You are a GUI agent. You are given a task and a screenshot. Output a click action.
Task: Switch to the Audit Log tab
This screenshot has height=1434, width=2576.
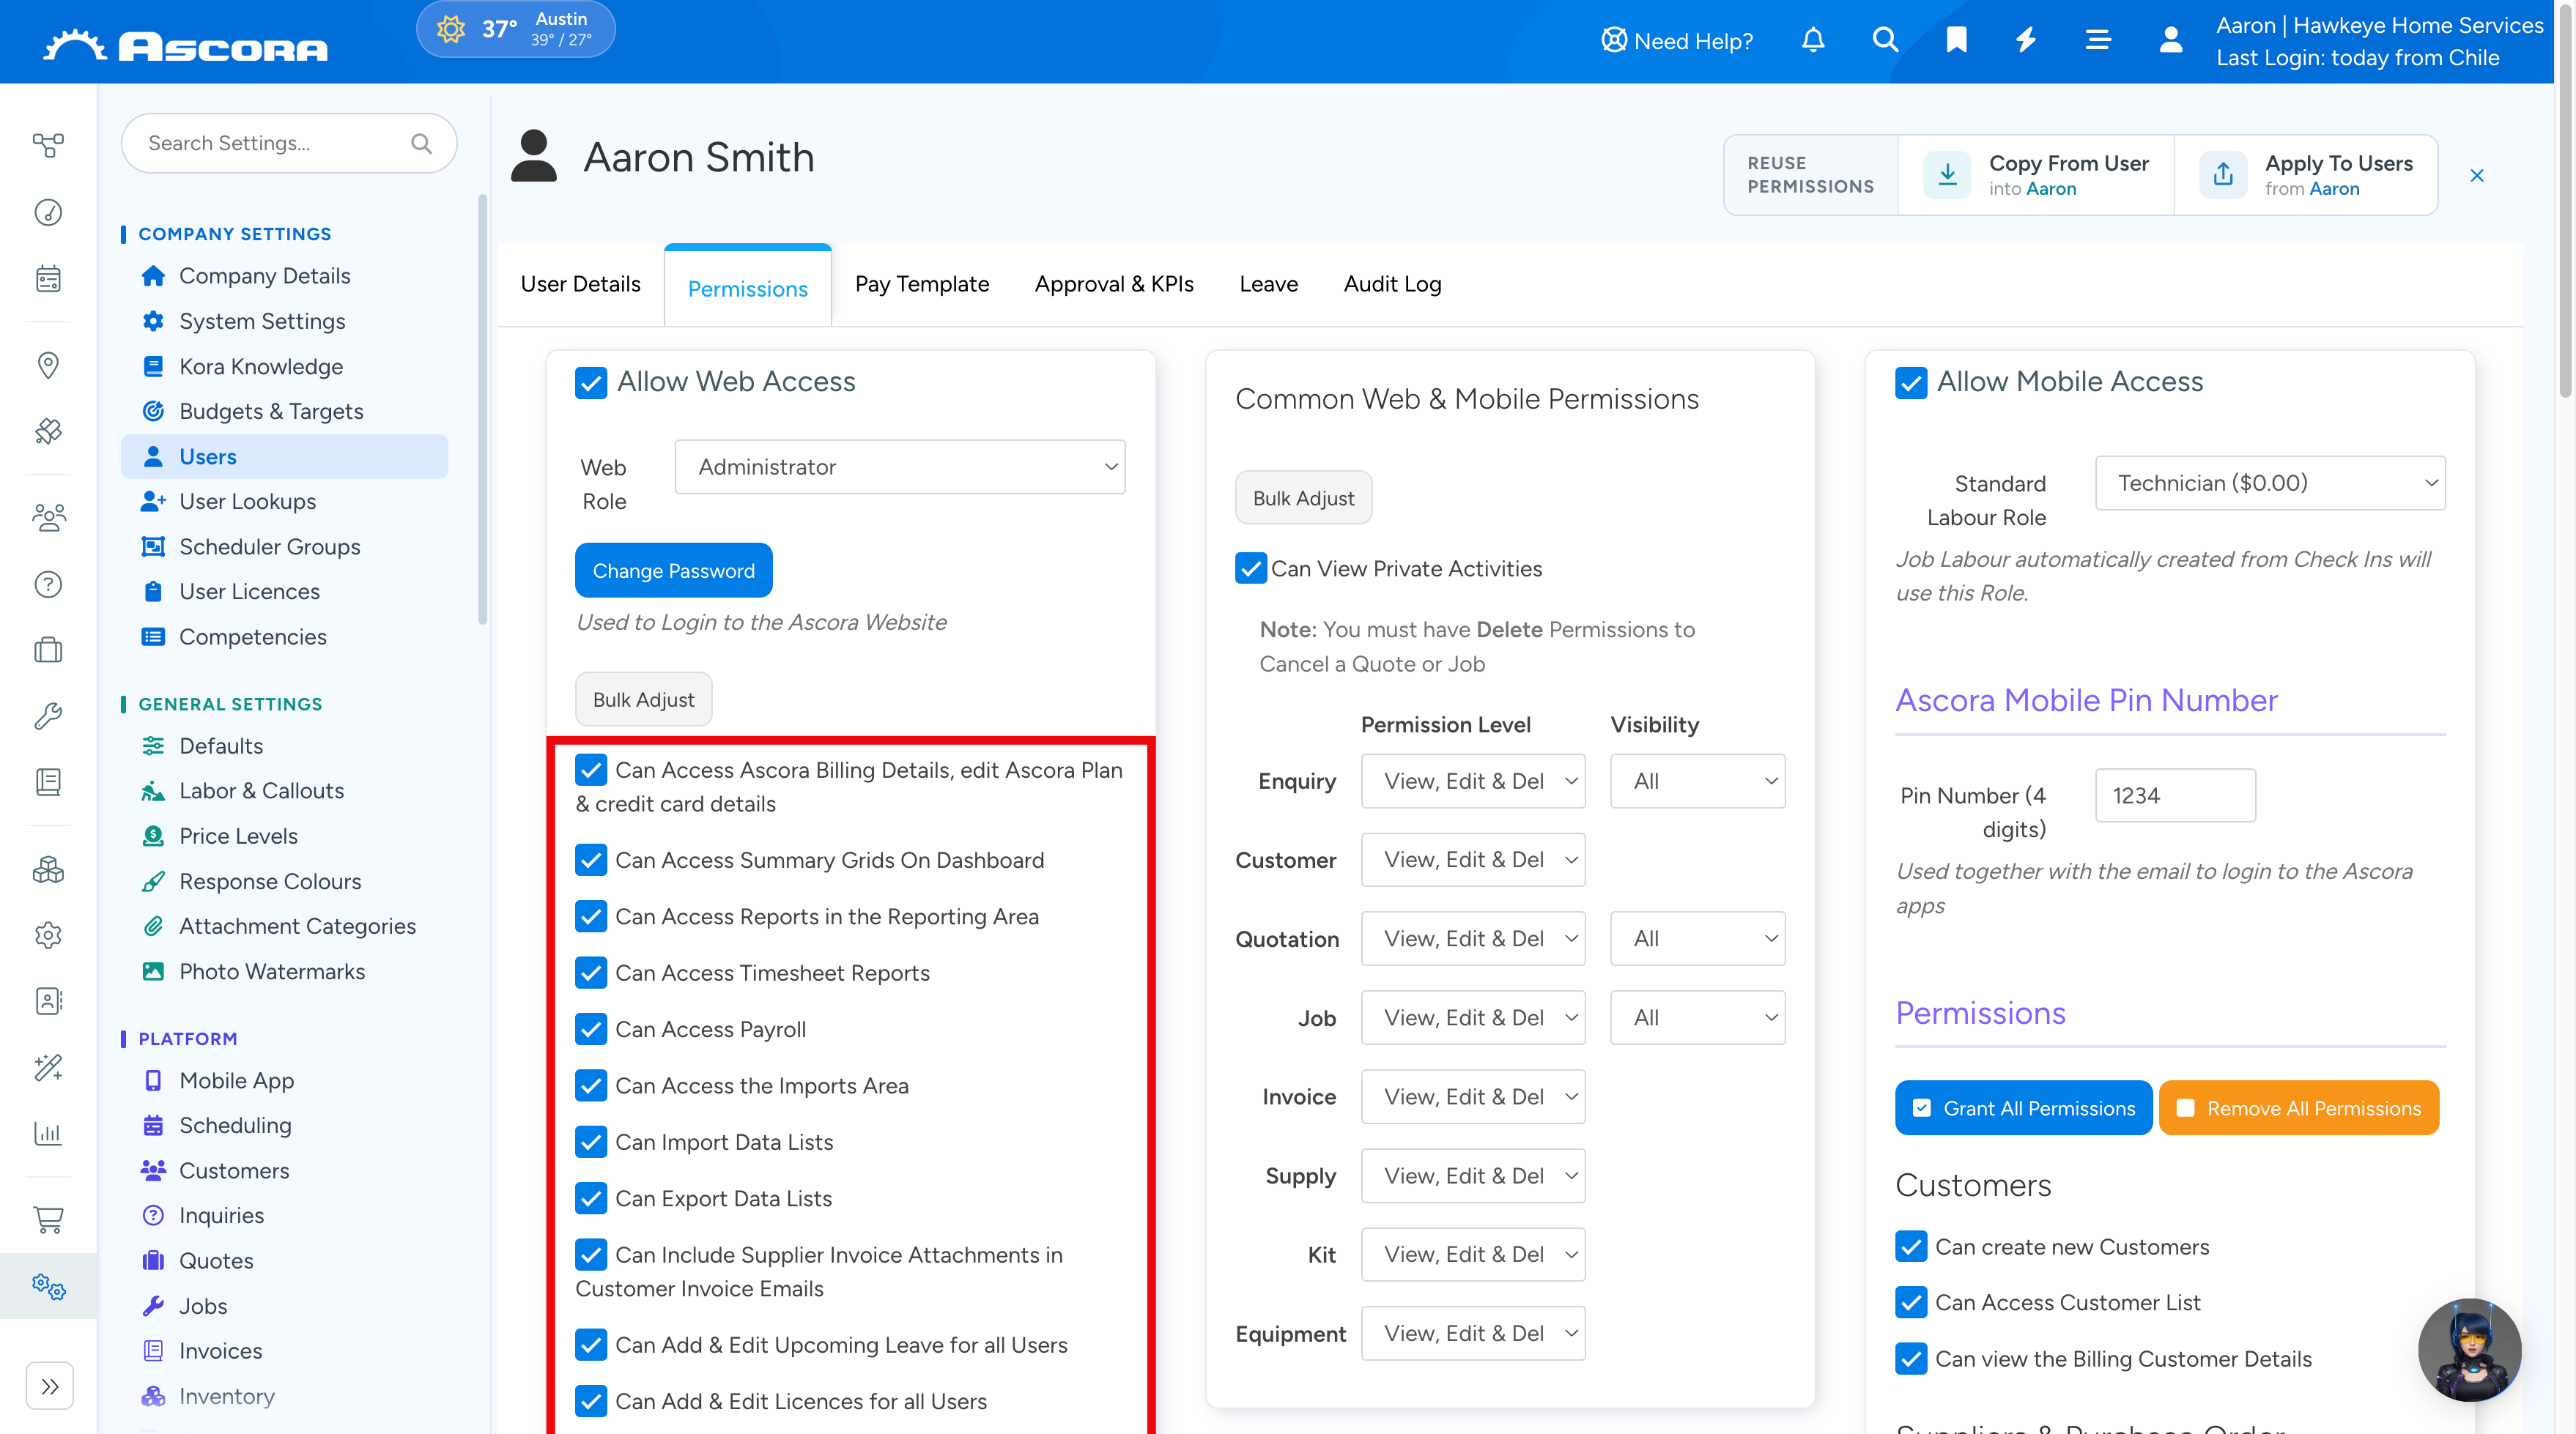click(1392, 285)
